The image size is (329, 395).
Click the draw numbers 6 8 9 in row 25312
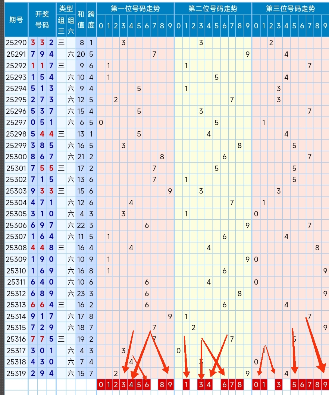point(42,294)
